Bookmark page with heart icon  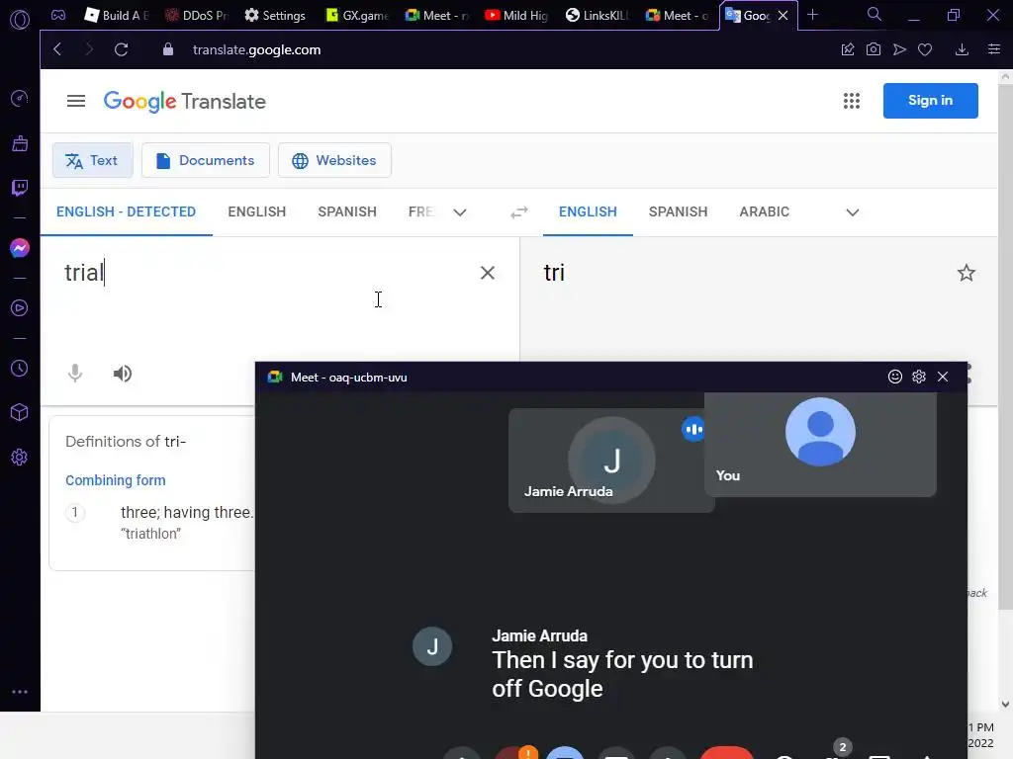point(925,49)
